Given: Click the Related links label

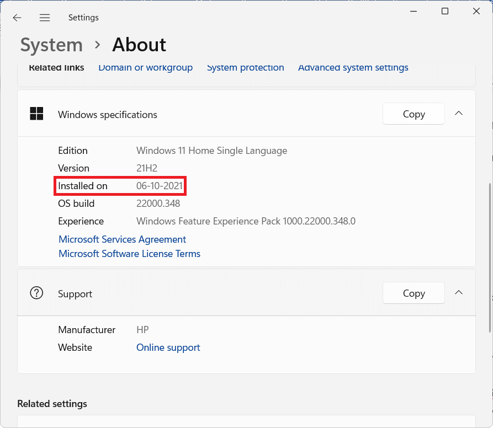Looking at the screenshot, I should click(57, 67).
